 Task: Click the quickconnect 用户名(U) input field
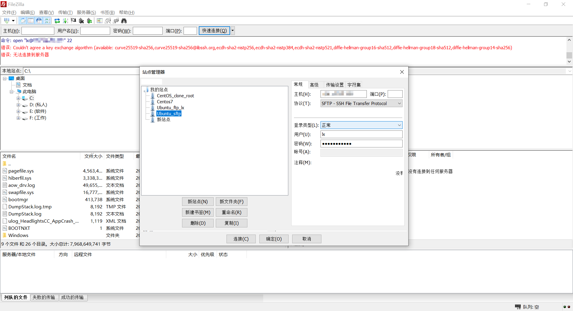point(95,31)
